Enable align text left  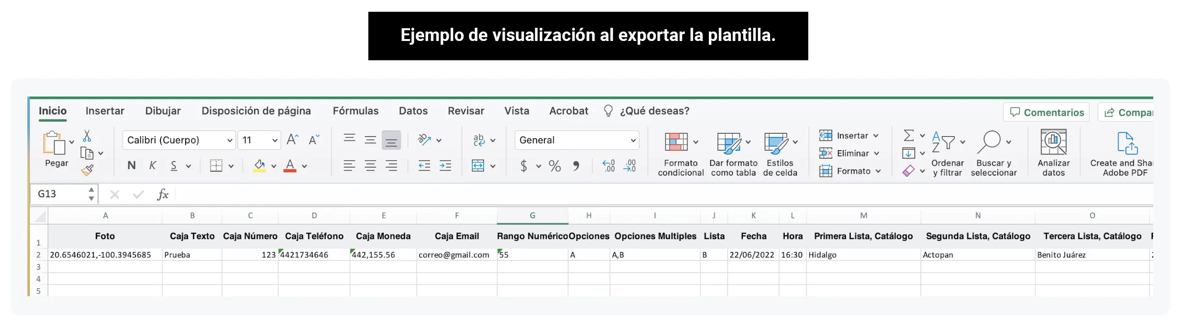coord(349,166)
